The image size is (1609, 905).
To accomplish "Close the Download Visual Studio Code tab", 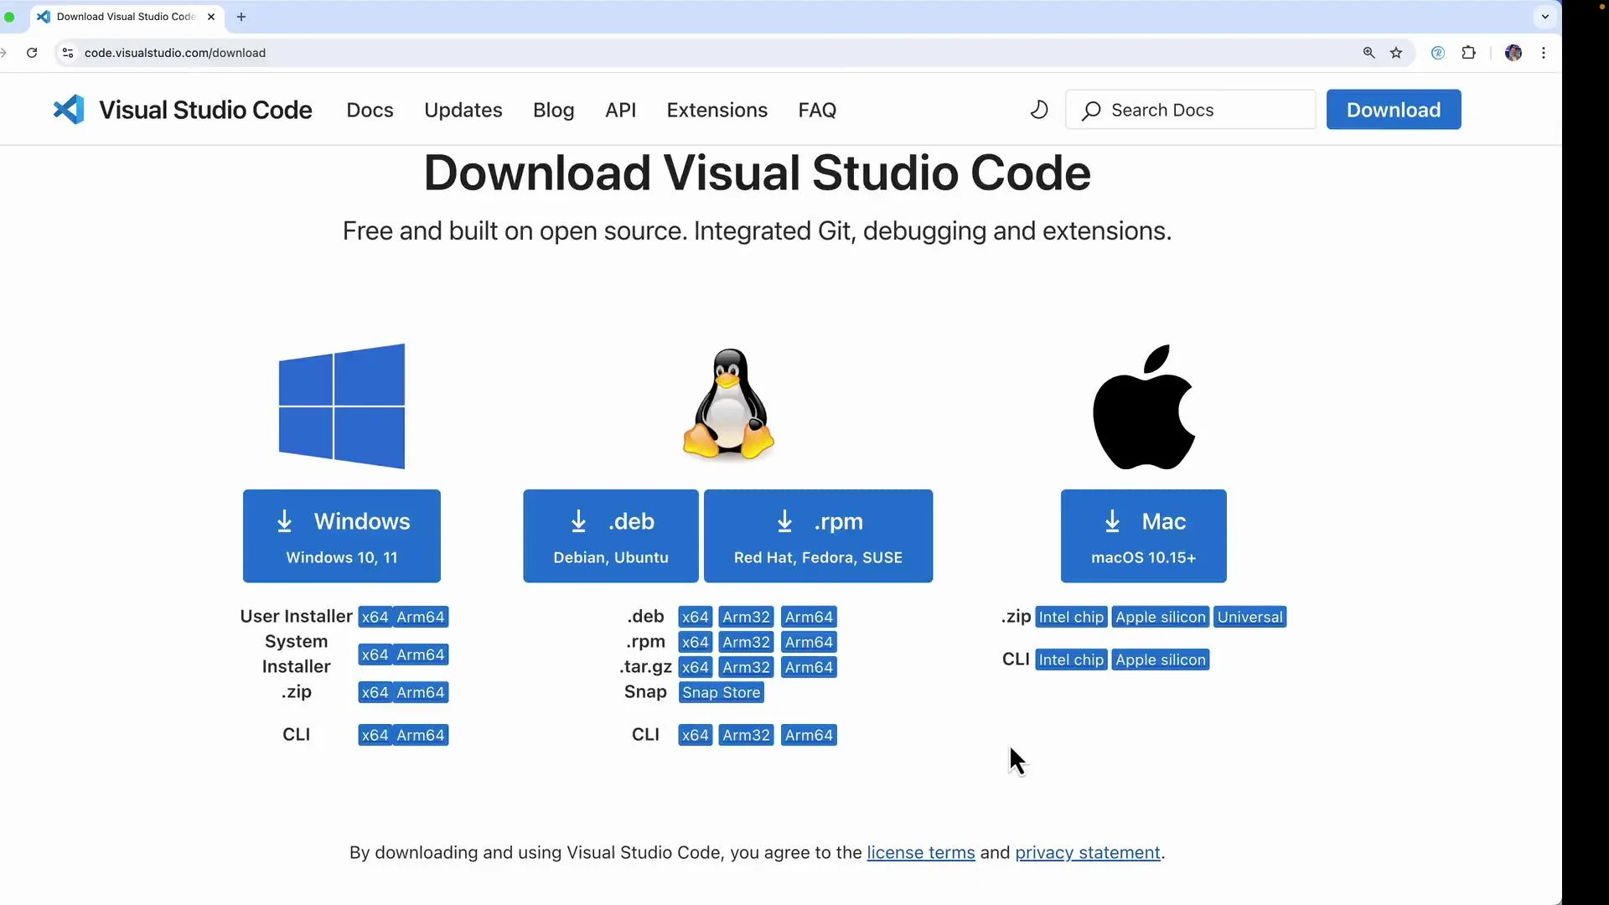I will point(211,17).
